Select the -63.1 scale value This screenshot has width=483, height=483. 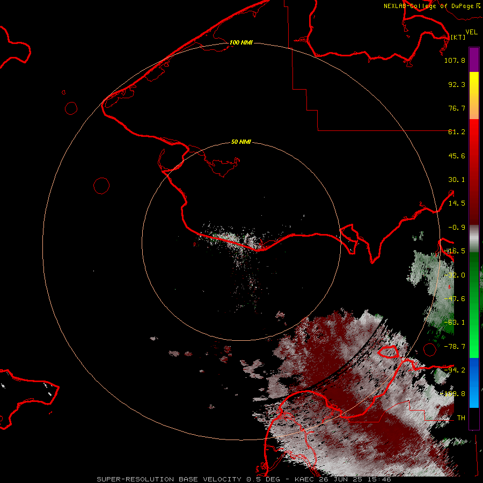[x=455, y=323]
